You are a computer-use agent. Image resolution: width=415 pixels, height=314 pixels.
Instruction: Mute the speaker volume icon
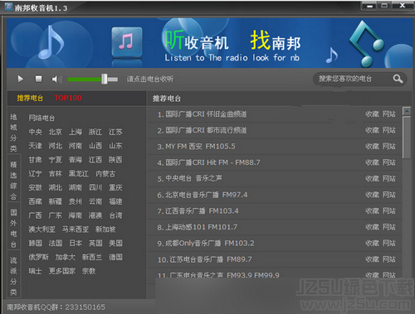pos(56,80)
